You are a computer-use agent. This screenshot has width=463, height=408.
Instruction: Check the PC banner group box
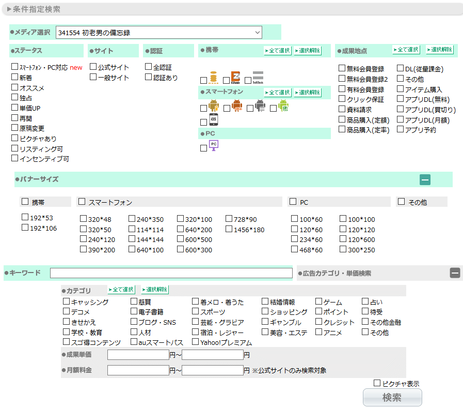(x=293, y=202)
